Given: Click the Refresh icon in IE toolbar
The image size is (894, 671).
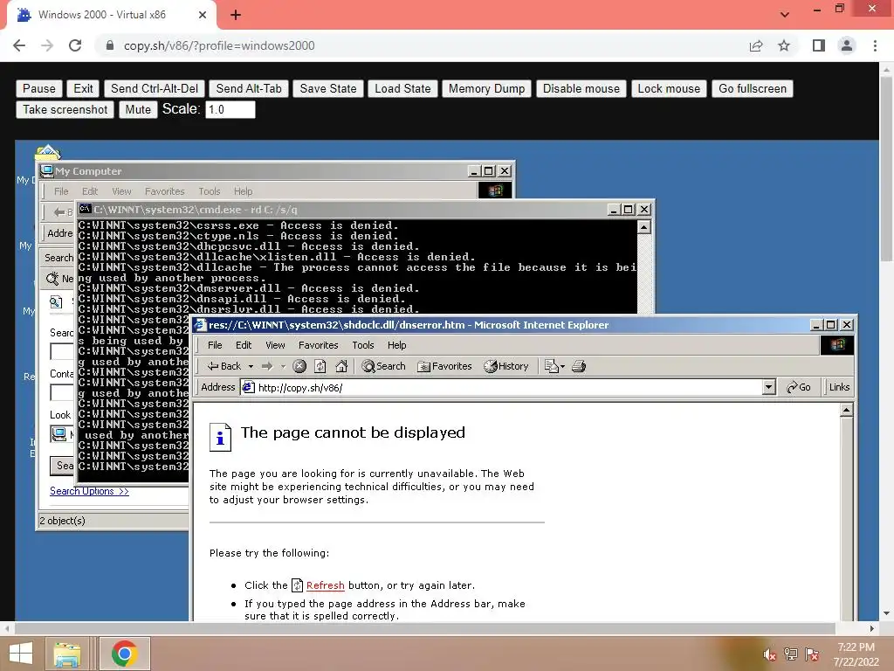Looking at the screenshot, I should (320, 366).
